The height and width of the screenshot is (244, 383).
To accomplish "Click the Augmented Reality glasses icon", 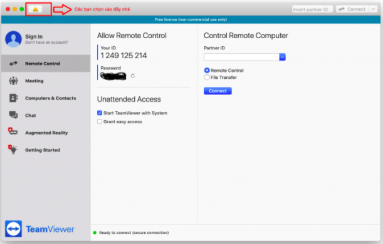I will point(13,131).
